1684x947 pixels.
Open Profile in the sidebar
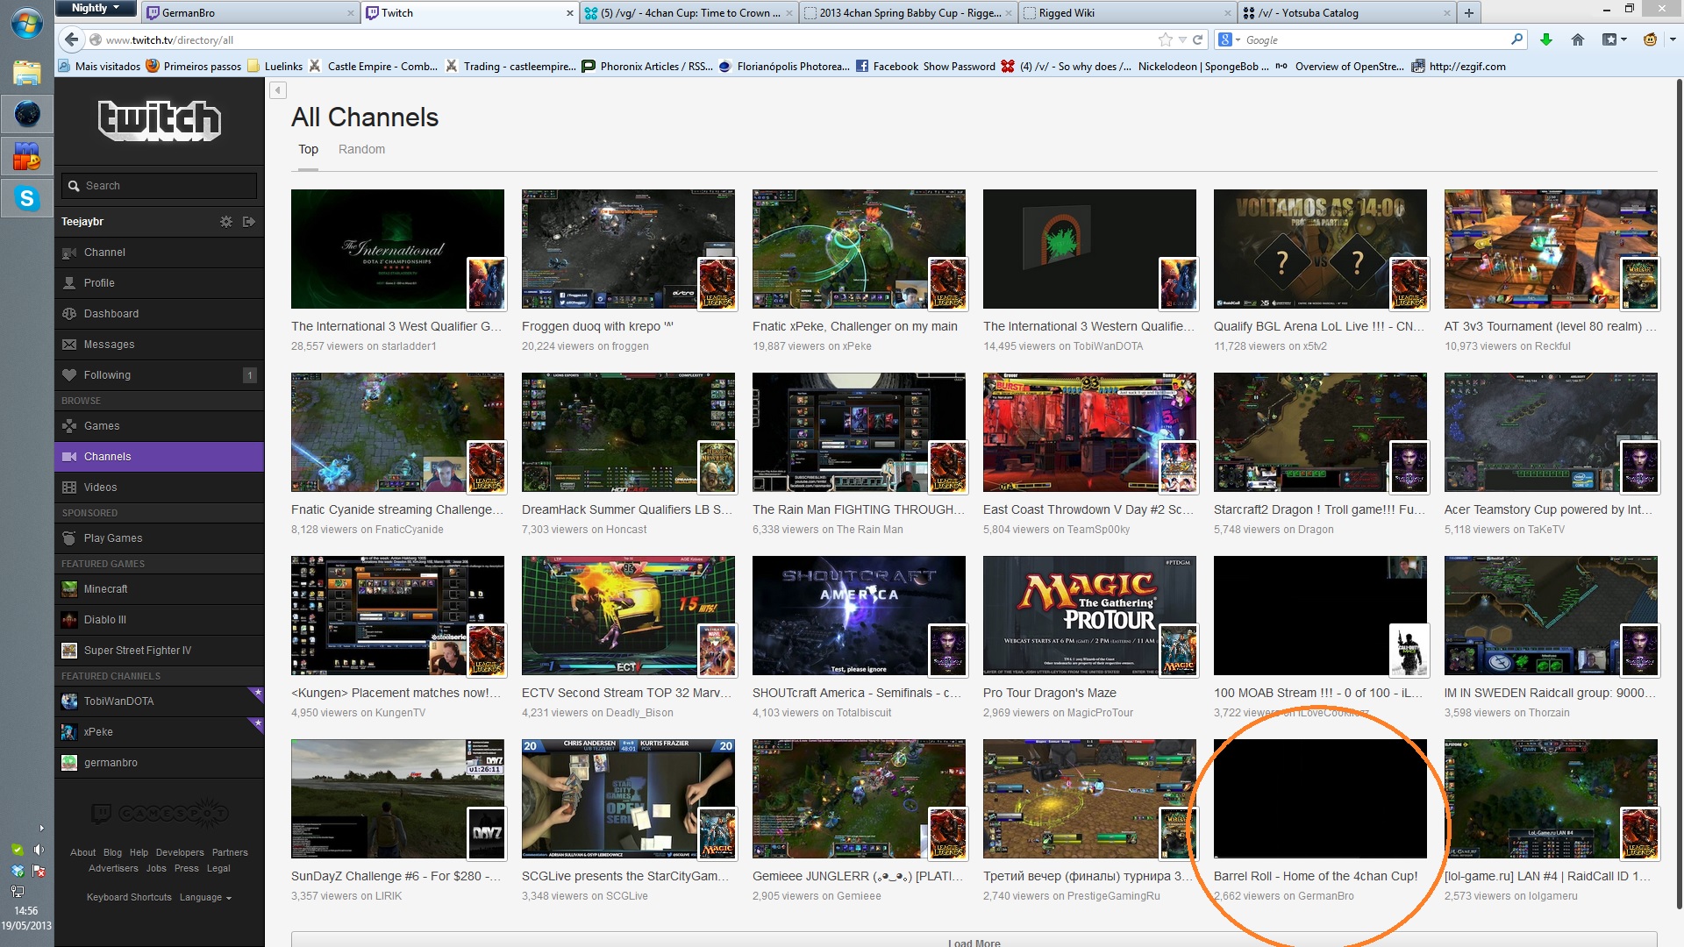tap(159, 283)
